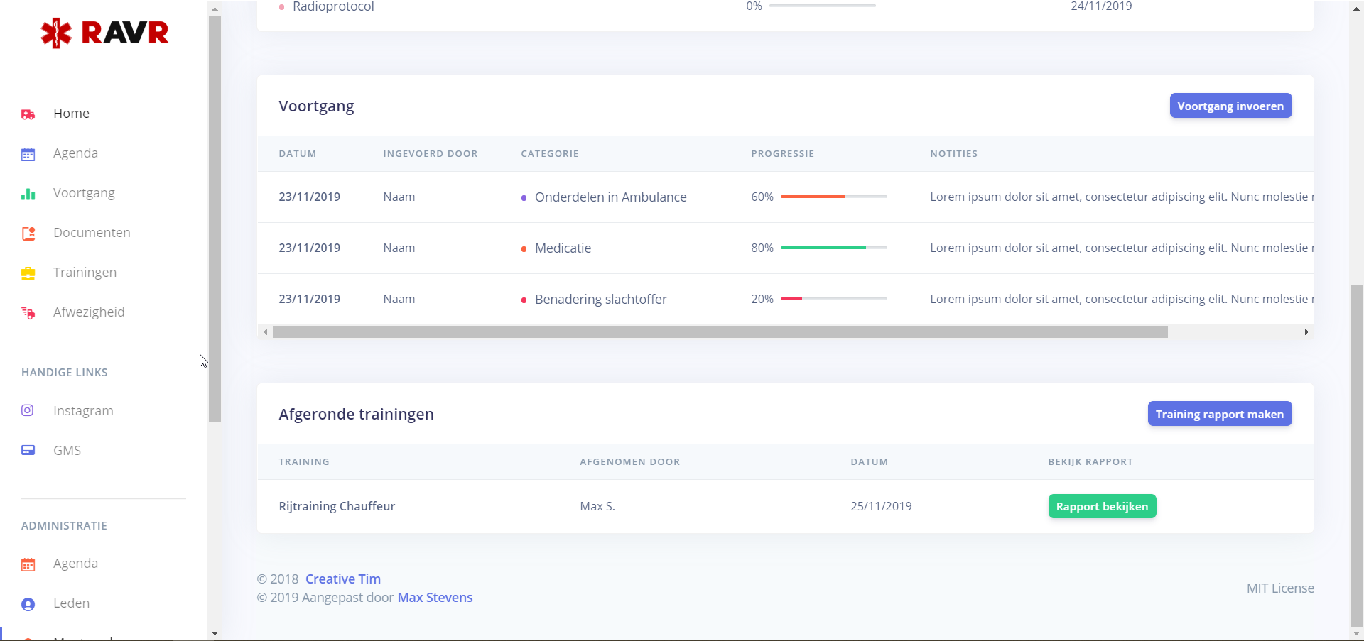Screen dimensions: 1364x641
Task: Click the Voortgang table horizontal scrollbar
Action: [720, 332]
